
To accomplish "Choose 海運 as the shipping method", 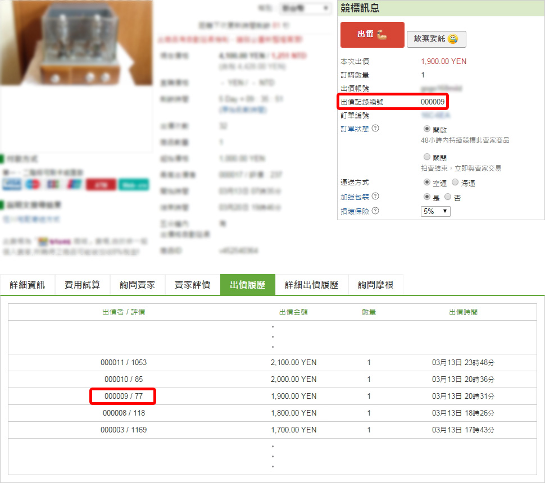I will point(456,183).
